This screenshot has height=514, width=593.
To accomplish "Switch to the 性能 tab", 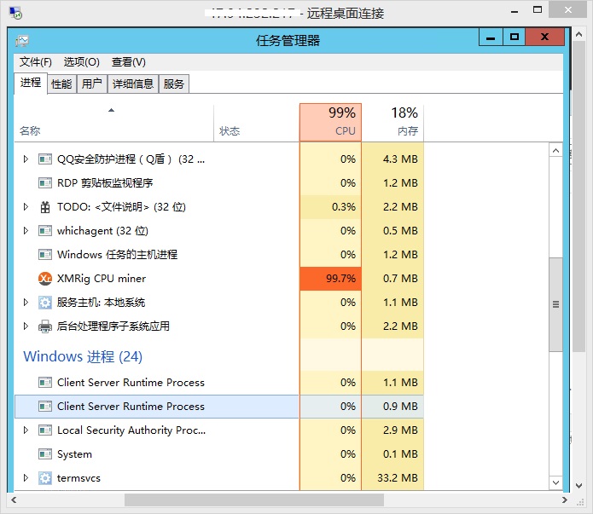I will click(x=61, y=84).
